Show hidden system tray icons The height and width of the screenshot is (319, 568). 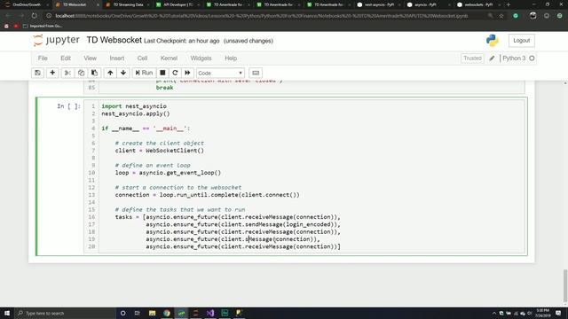(x=494, y=313)
